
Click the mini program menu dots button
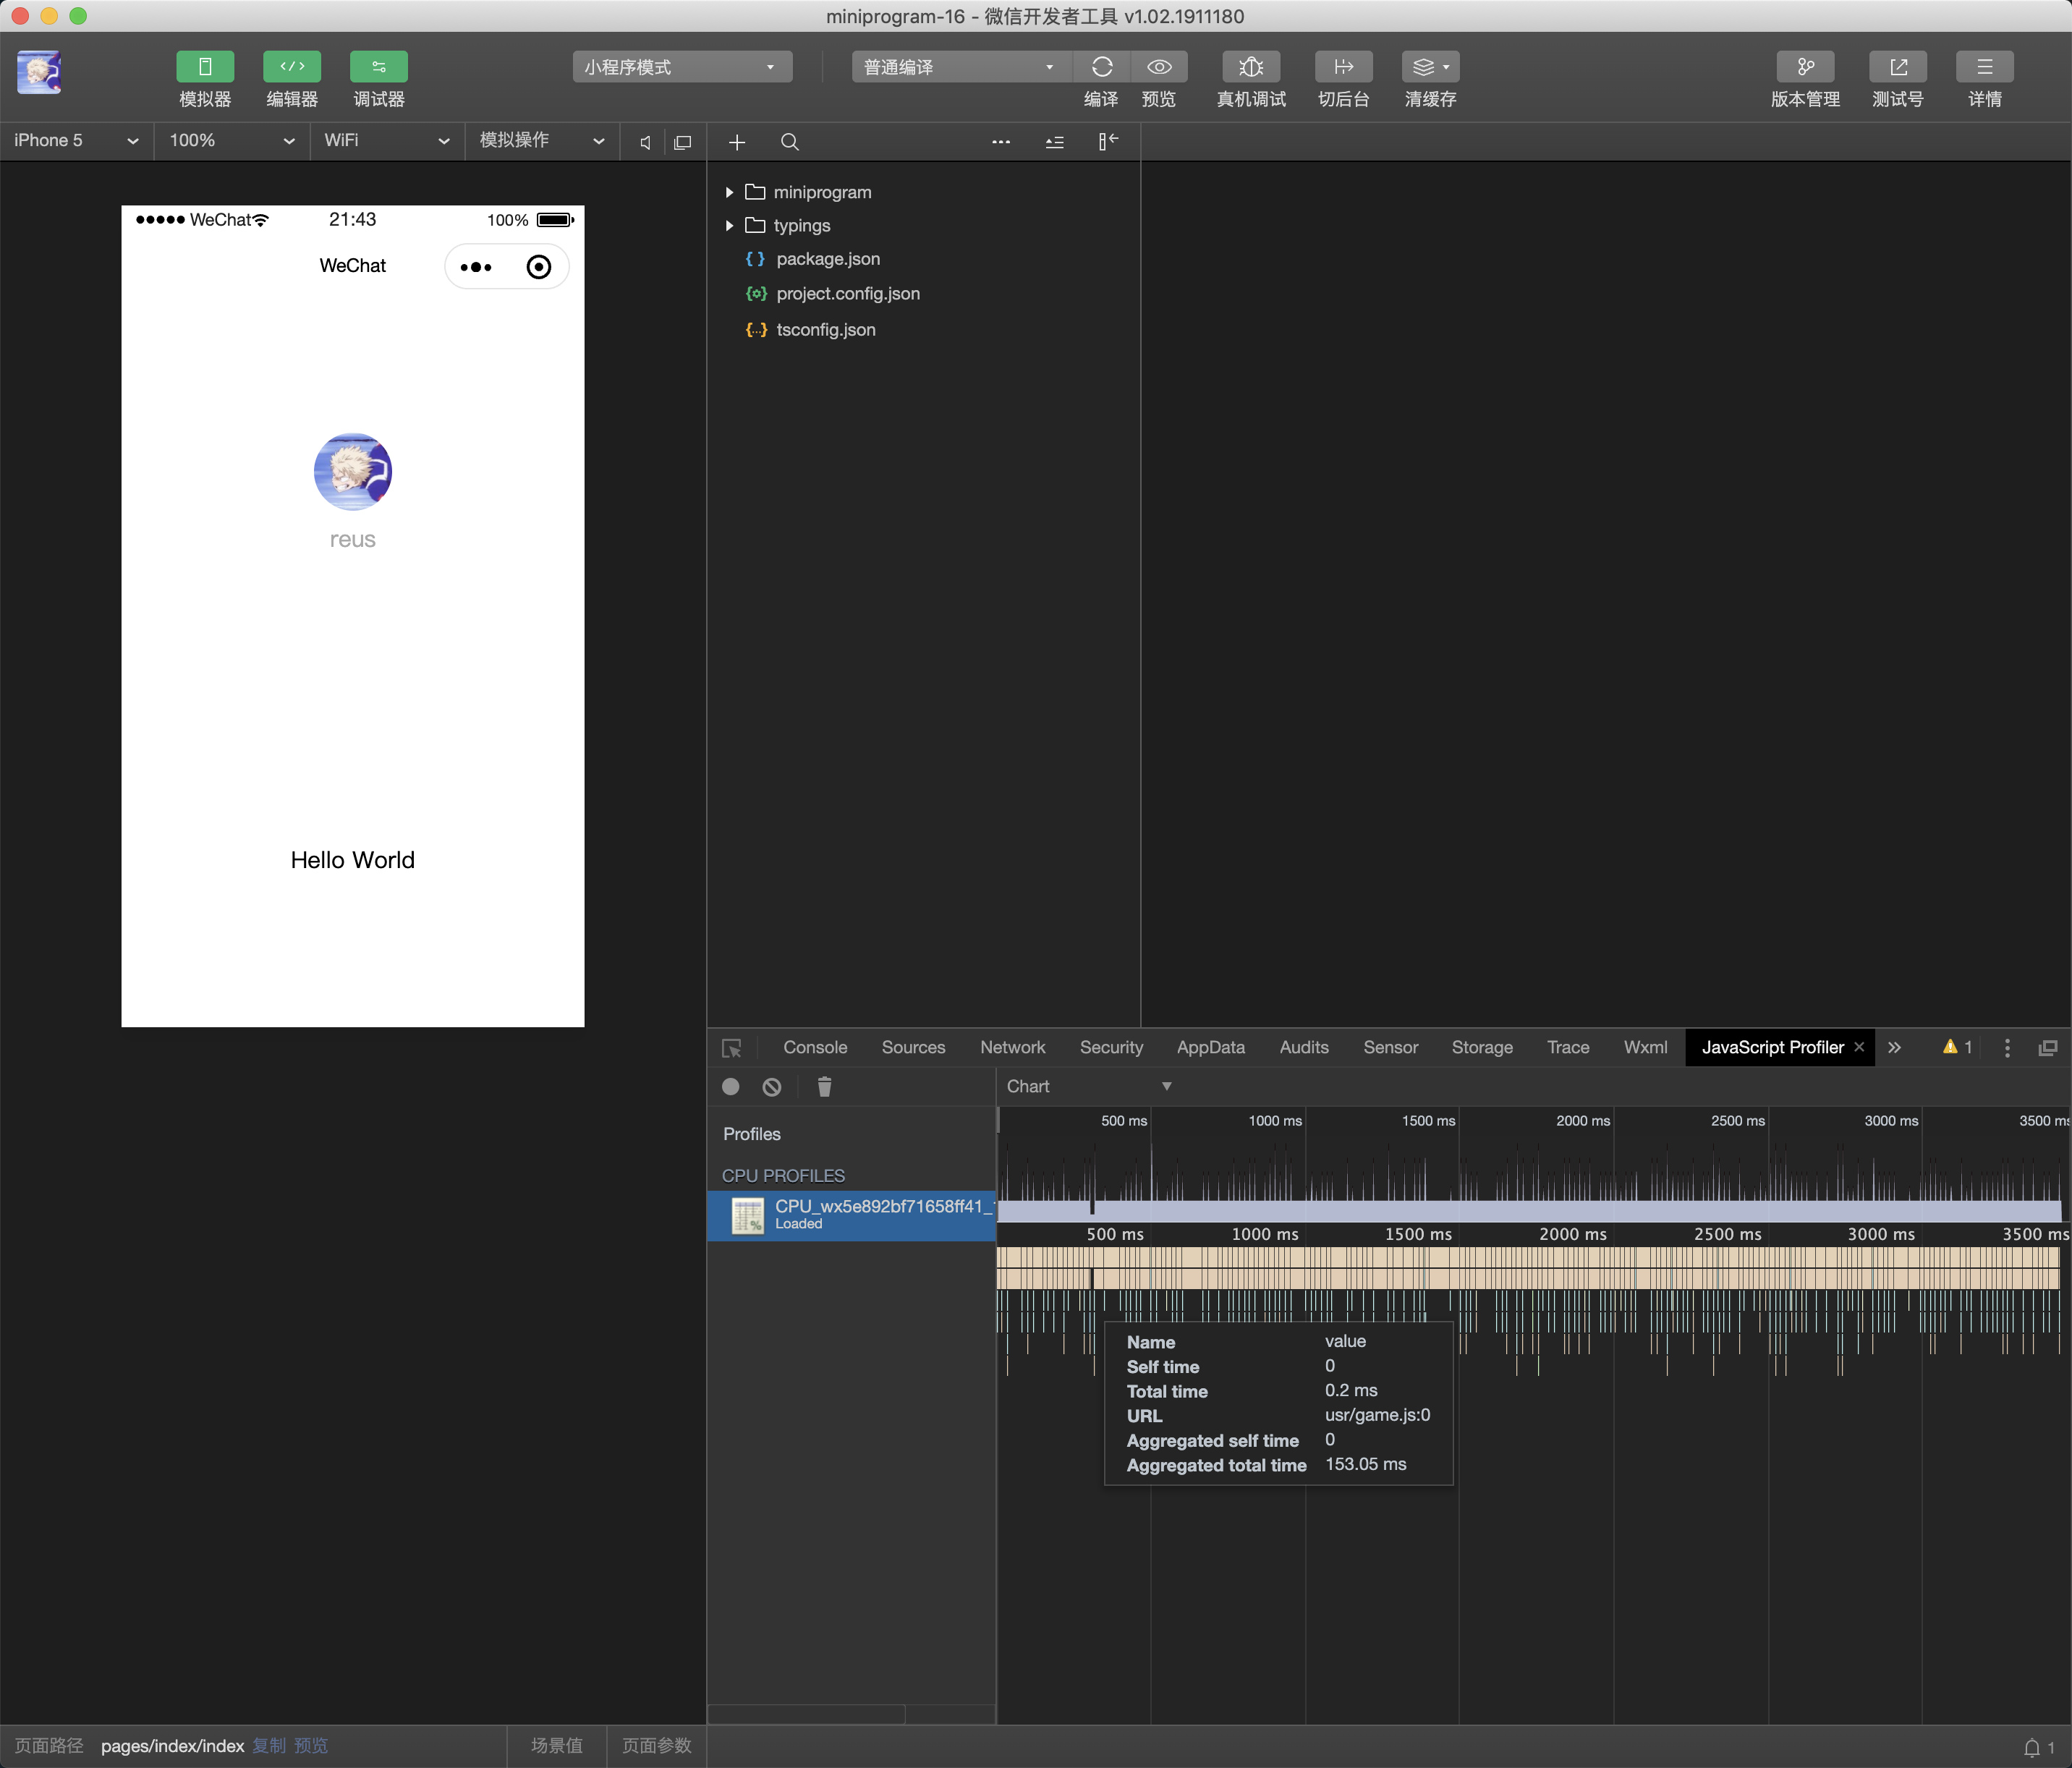476,267
